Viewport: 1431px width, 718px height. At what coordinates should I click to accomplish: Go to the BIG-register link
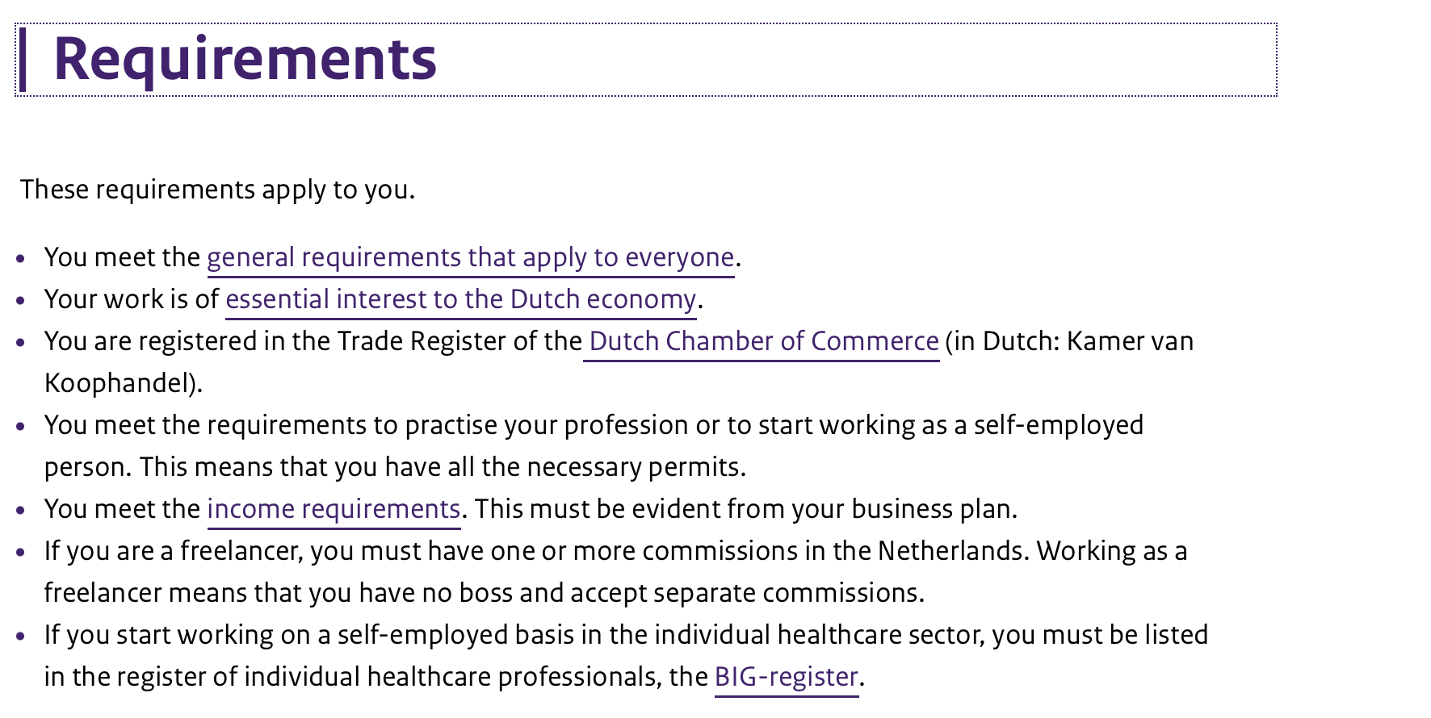tap(787, 676)
